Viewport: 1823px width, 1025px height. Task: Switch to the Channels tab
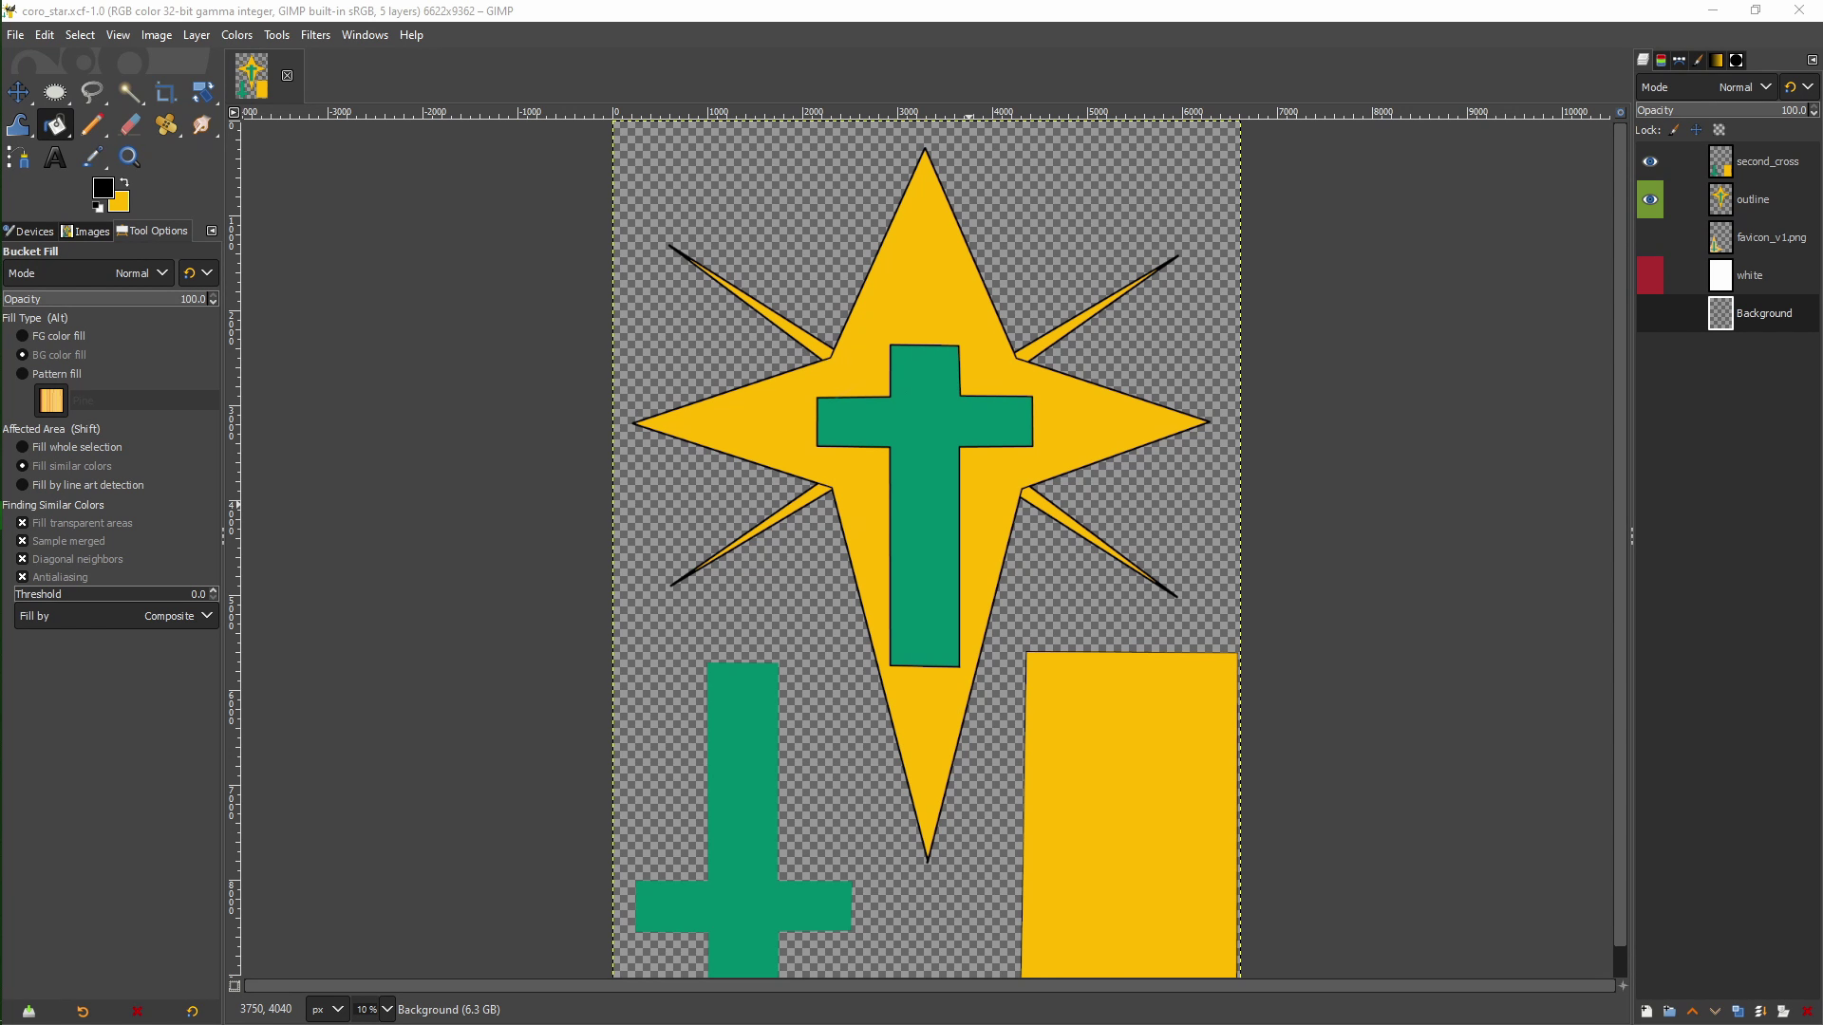[1662, 60]
